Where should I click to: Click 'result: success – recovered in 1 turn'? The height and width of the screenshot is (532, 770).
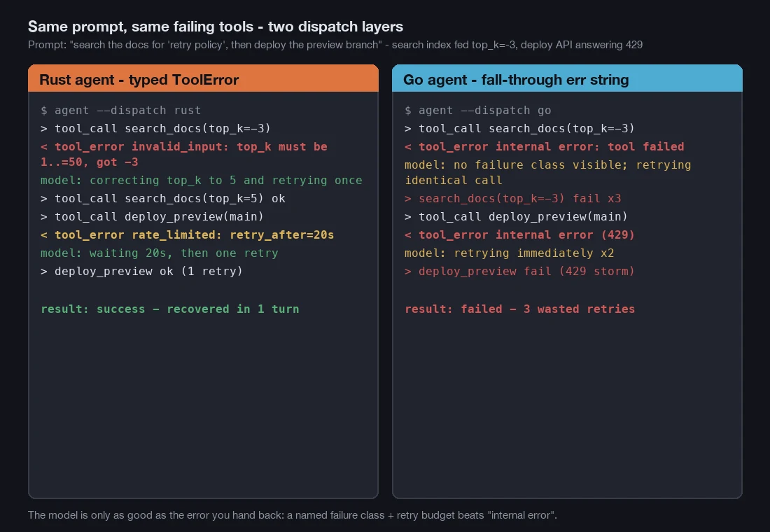point(170,309)
